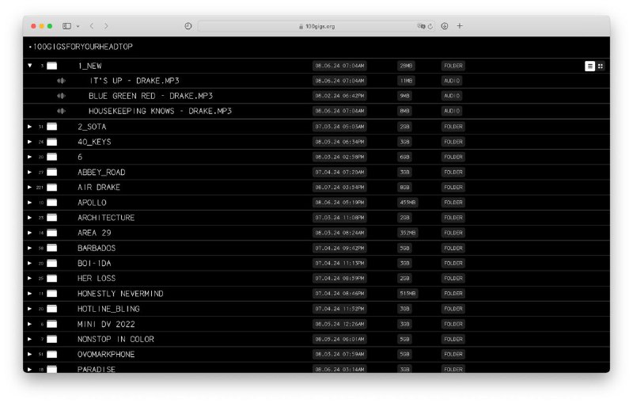This screenshot has height=403, width=633.
Task: Switch to grid view layout
Action: [x=601, y=66]
